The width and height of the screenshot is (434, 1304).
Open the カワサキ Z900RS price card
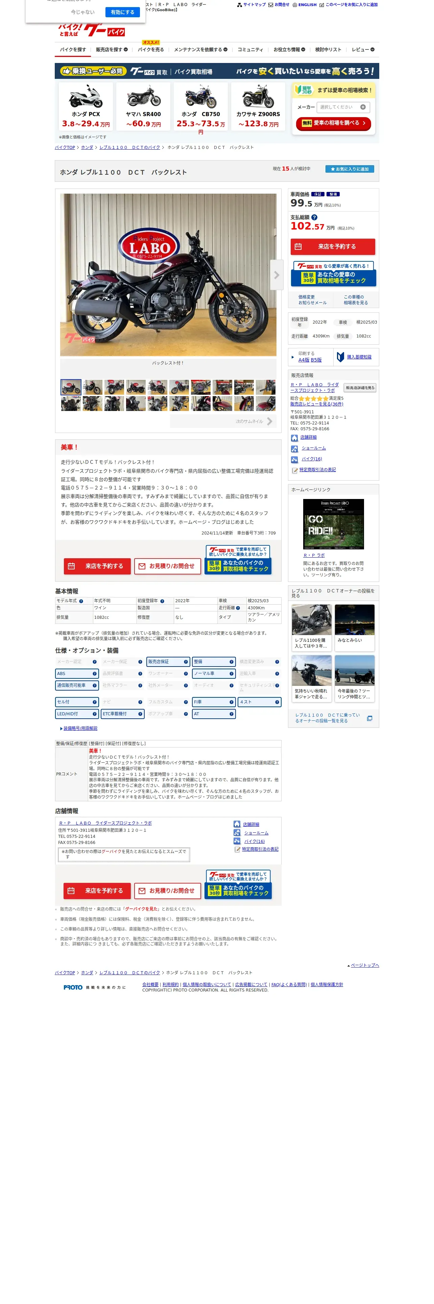pos(258,107)
